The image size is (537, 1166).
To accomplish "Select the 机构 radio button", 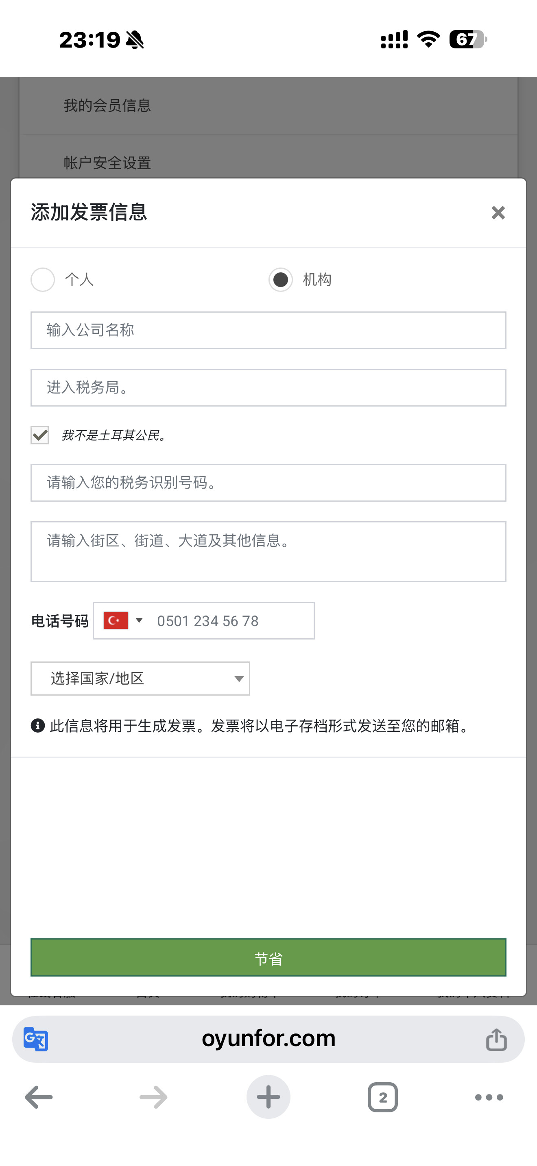I will (x=281, y=279).
